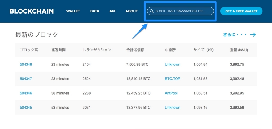Click the magnifier search icon
This screenshot has height=129, width=272.
pos(152,11)
